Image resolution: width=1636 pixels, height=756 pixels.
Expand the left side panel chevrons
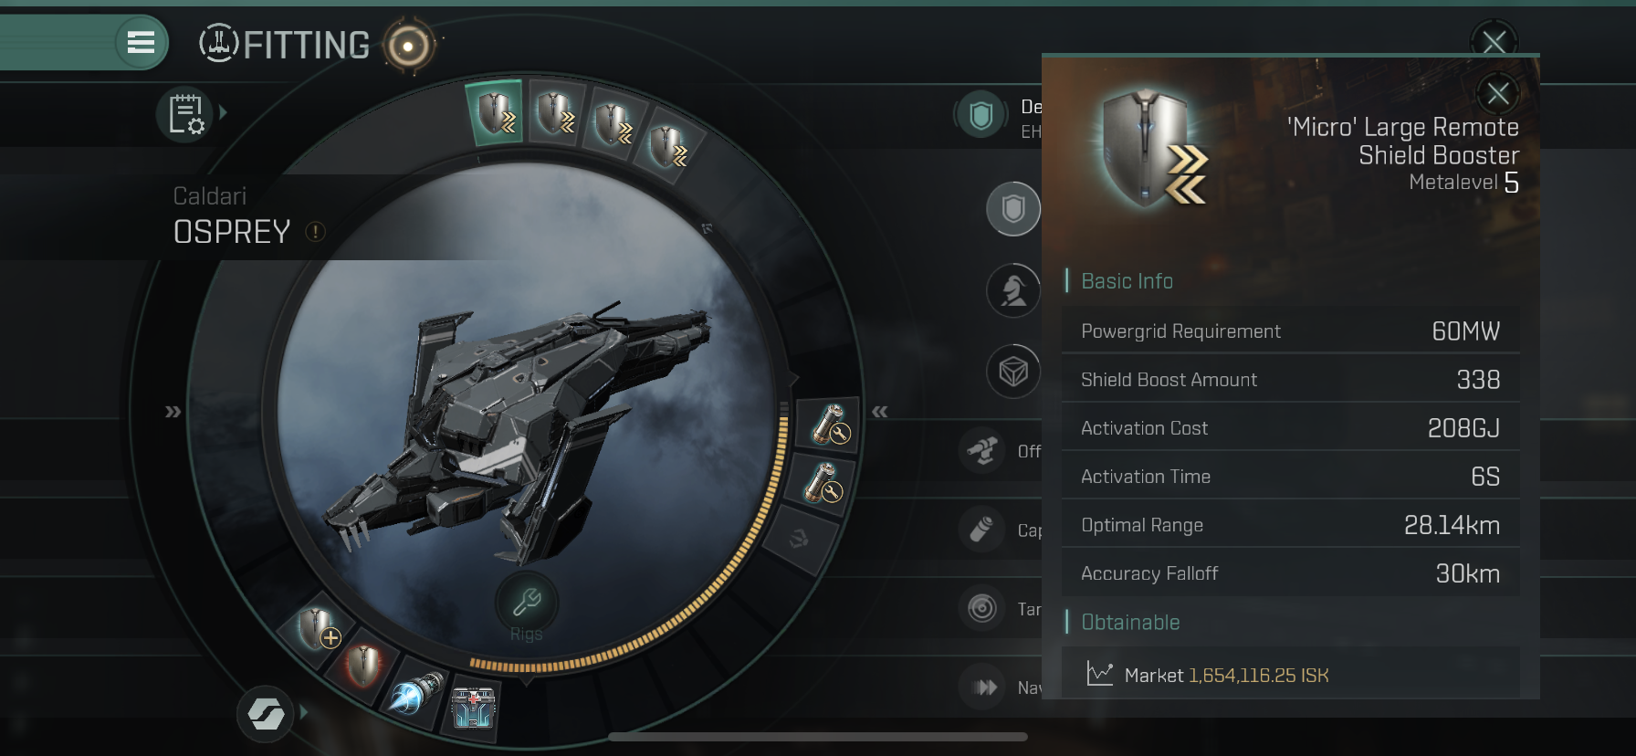pyautogui.click(x=173, y=412)
